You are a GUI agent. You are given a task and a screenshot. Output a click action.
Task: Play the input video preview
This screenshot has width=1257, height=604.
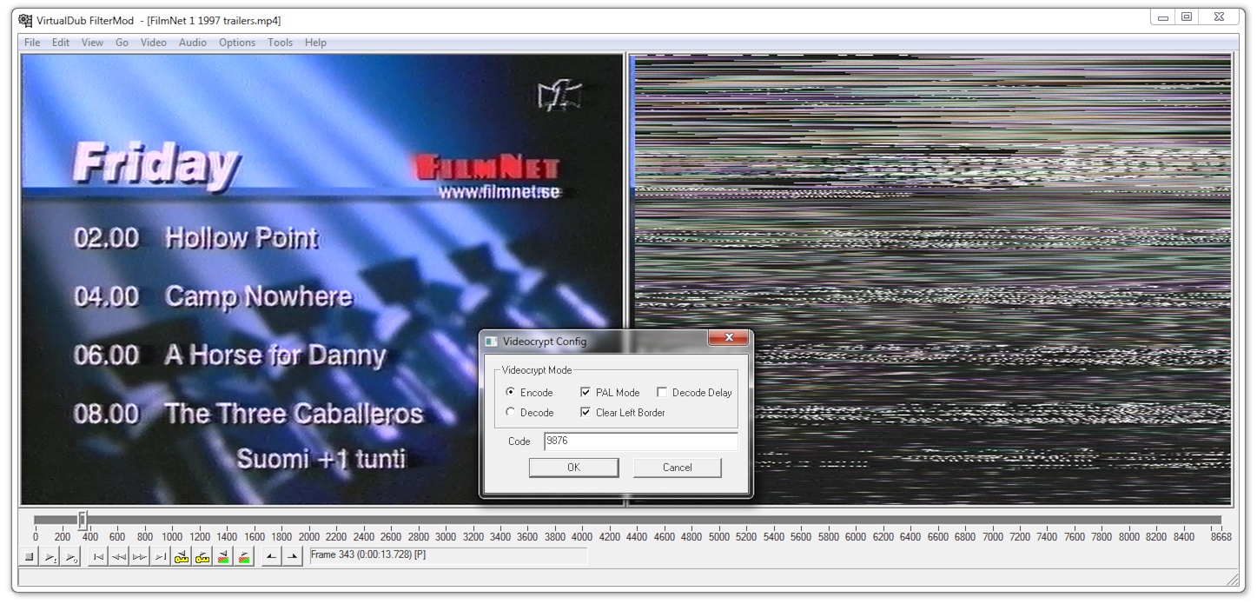click(49, 556)
